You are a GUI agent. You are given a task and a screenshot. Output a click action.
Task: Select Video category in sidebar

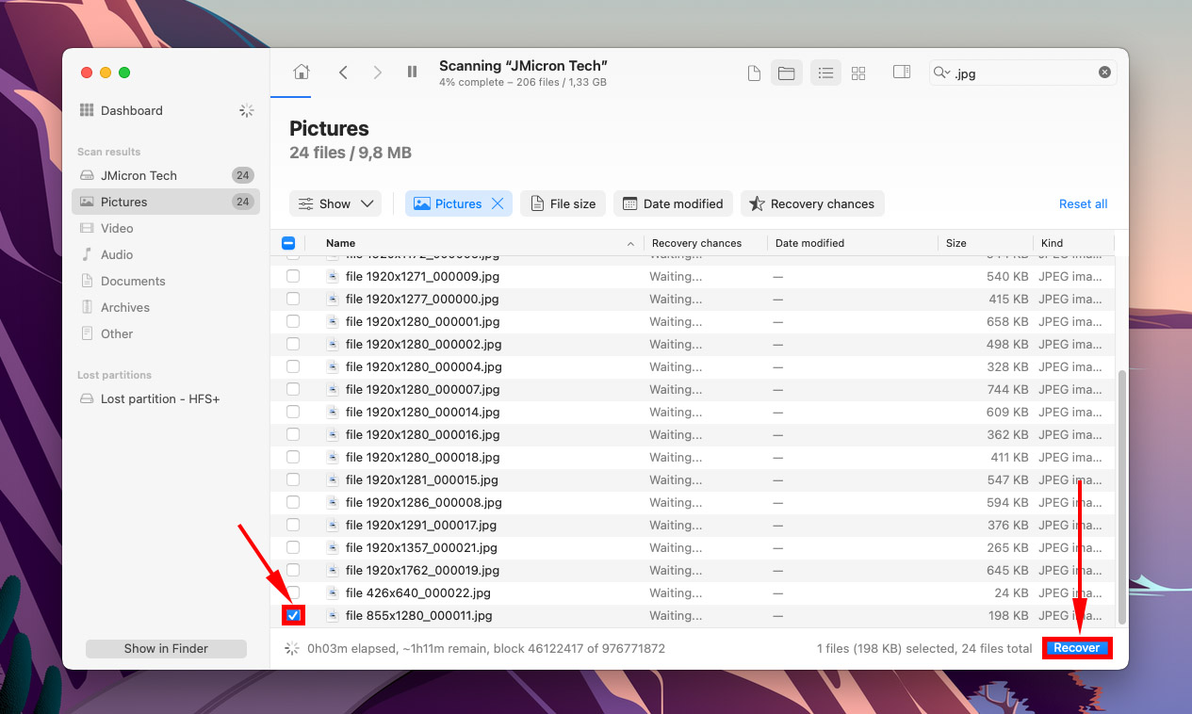(x=166, y=228)
